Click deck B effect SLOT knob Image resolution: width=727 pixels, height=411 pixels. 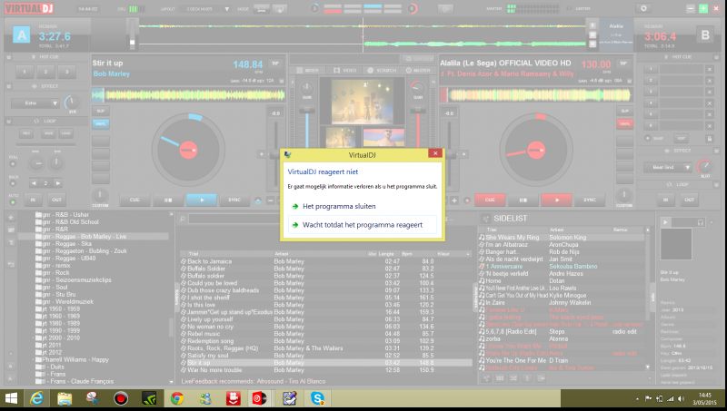pyautogui.click(x=705, y=166)
